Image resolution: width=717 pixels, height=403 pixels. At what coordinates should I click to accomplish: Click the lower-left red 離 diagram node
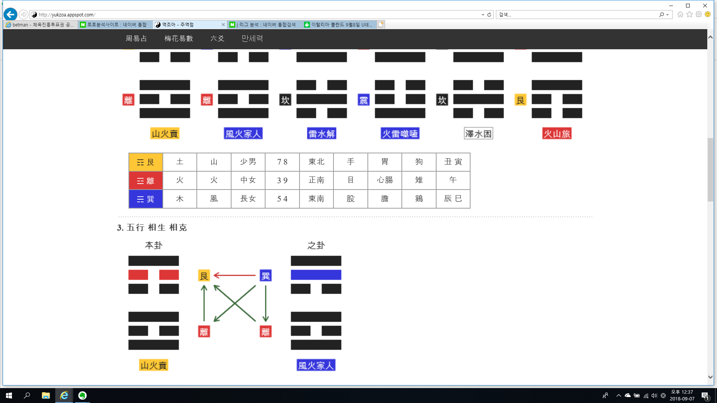[204, 331]
